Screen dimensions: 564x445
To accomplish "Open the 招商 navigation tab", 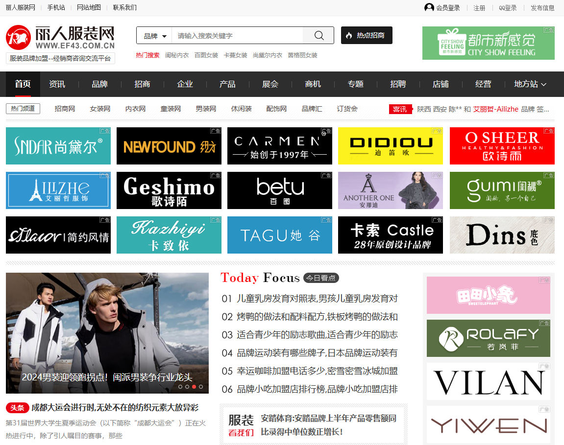I will (x=142, y=84).
